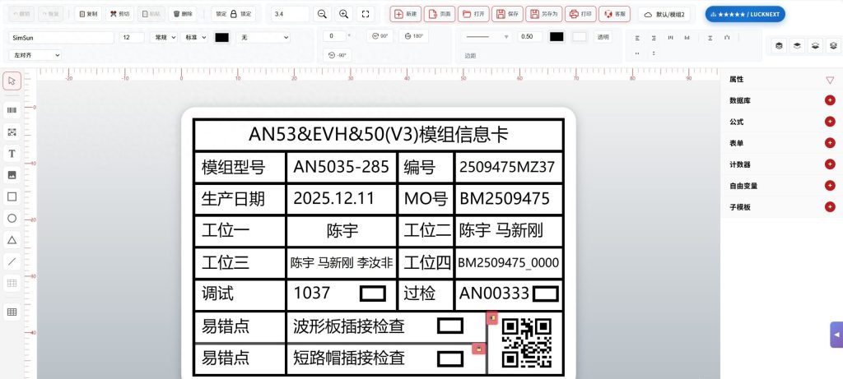Toggle 透明 transparent fill
The image size is (843, 379).
pos(603,37)
